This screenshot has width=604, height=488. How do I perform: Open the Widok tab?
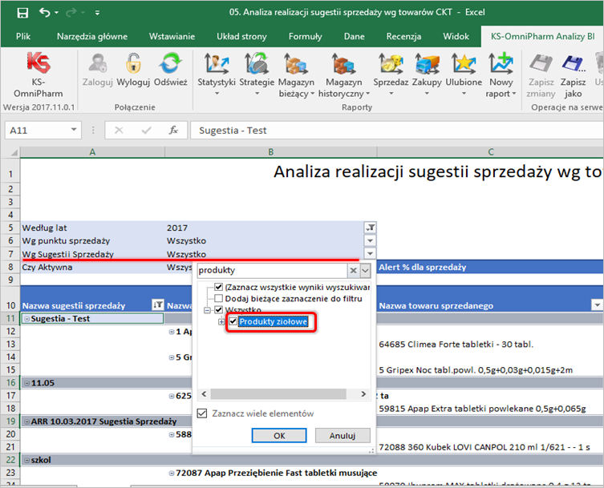point(456,37)
